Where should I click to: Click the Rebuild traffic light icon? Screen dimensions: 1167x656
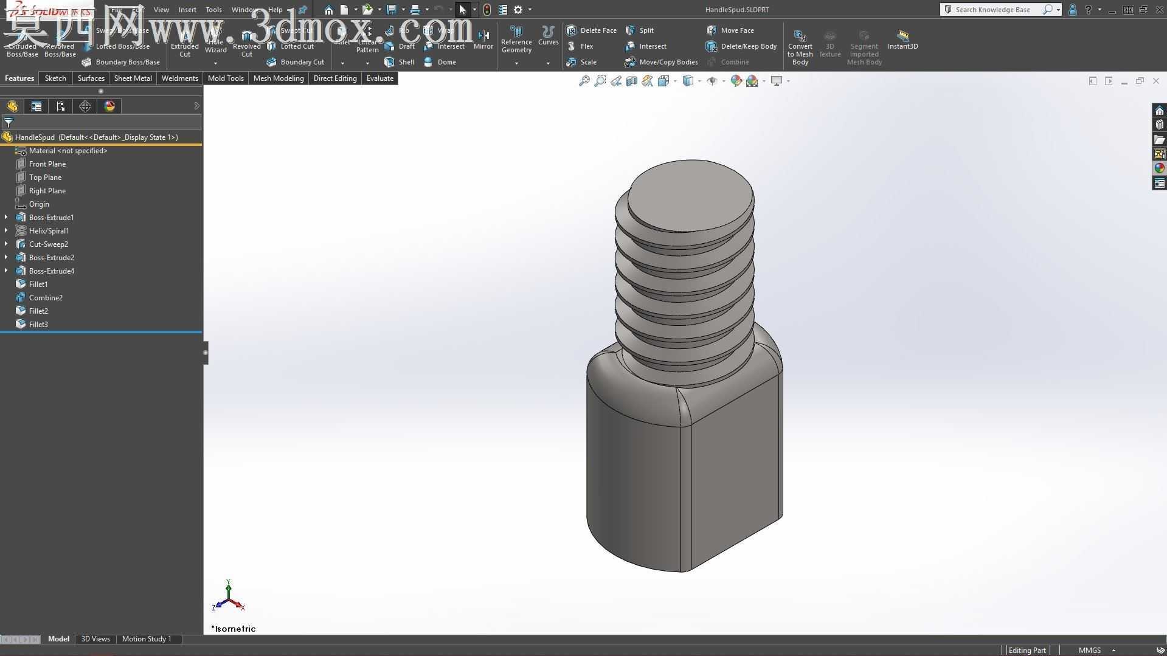(487, 10)
